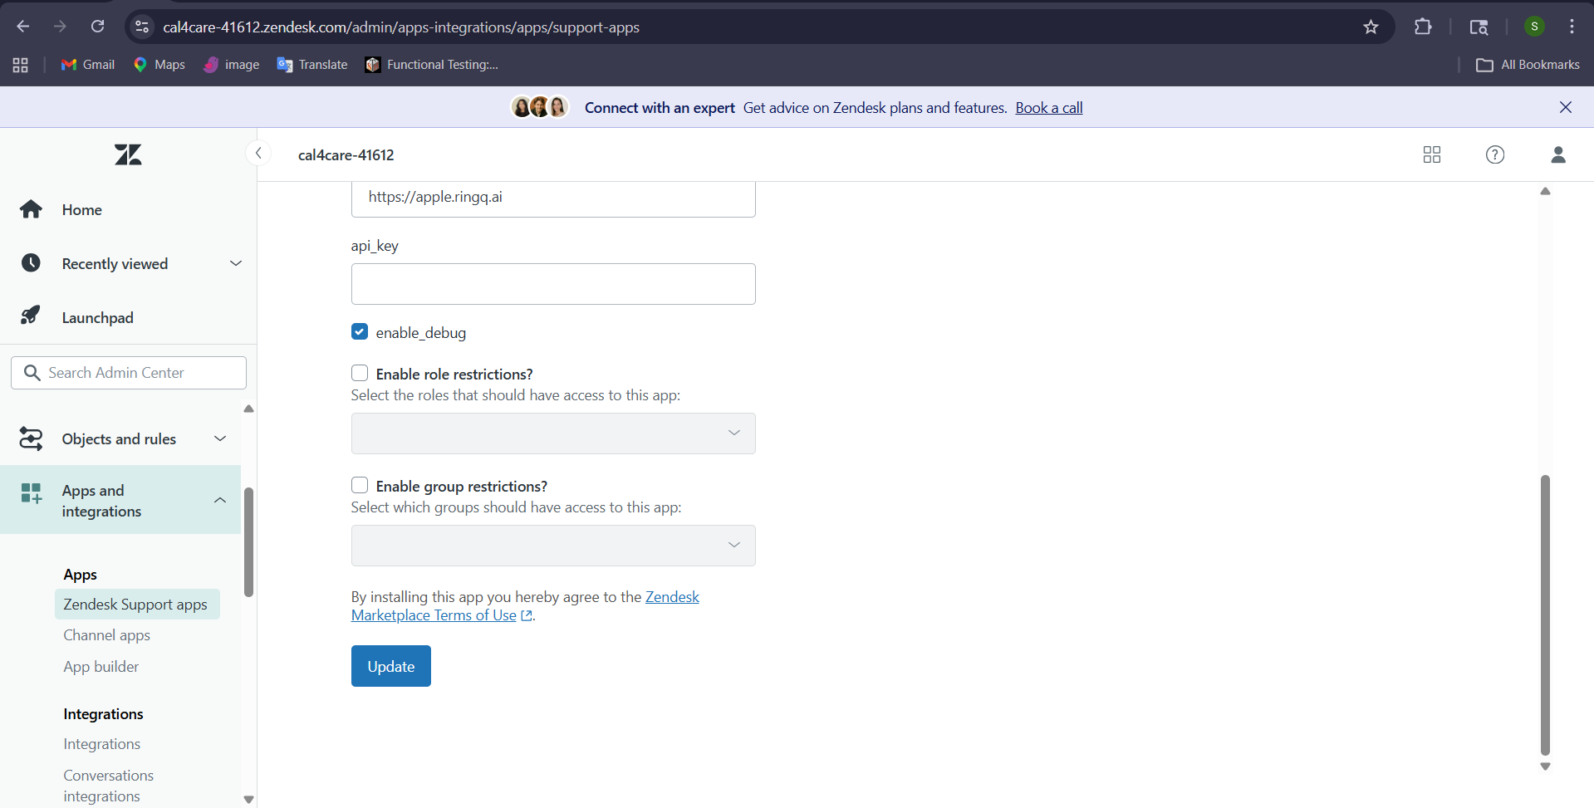The image size is (1594, 808).
Task: Open the Functional Testing bookmark
Action: coord(432,65)
